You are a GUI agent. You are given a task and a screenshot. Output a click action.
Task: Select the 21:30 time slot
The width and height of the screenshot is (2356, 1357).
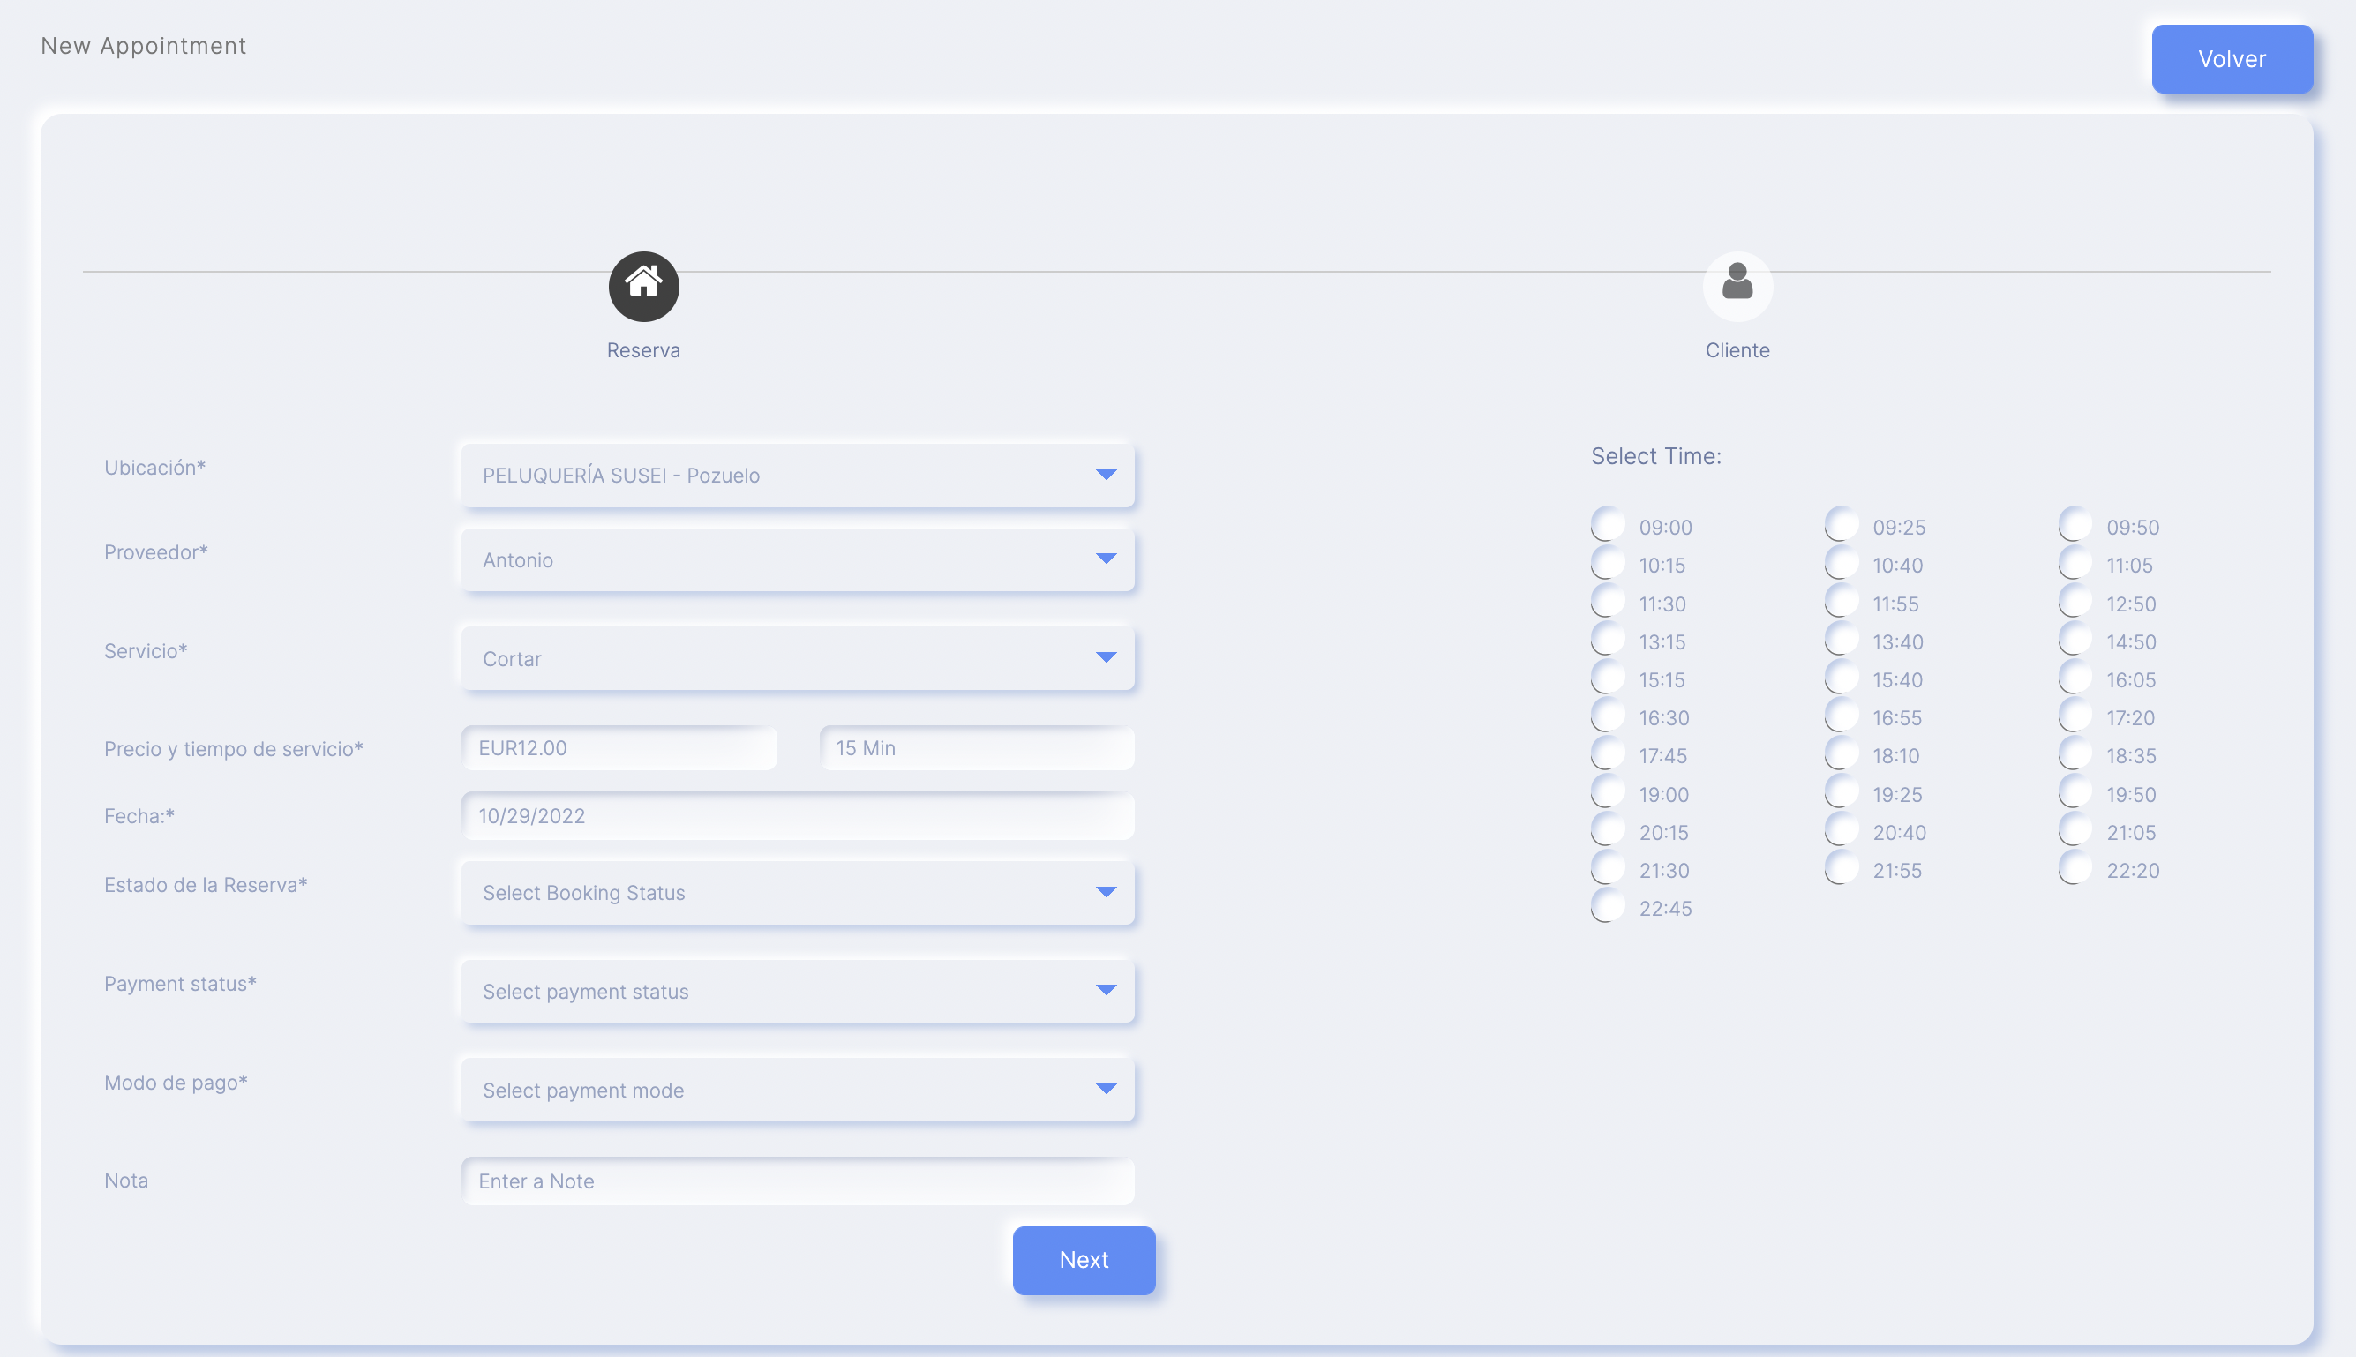click(x=1608, y=868)
